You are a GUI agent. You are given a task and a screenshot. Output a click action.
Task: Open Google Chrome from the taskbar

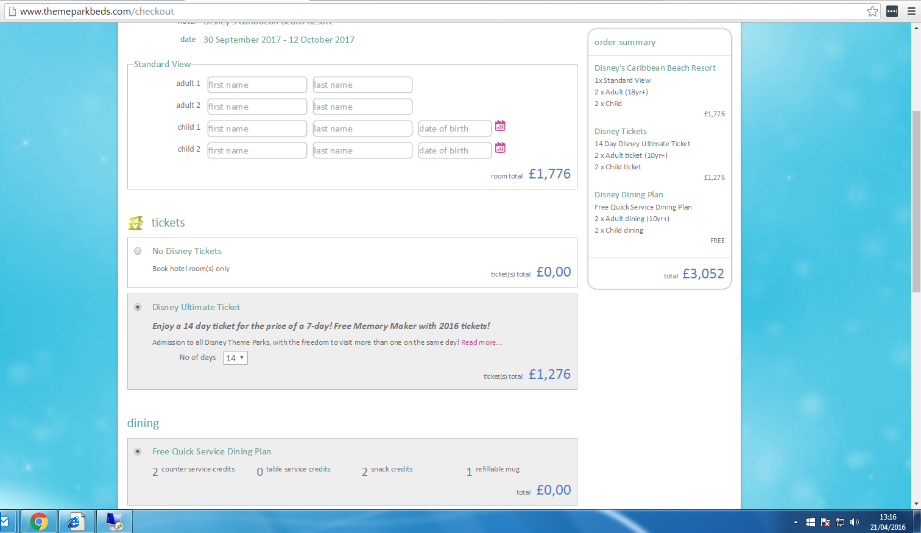tap(39, 521)
